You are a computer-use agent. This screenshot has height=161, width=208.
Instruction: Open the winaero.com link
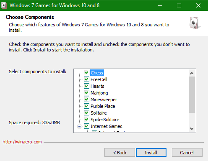(22, 142)
